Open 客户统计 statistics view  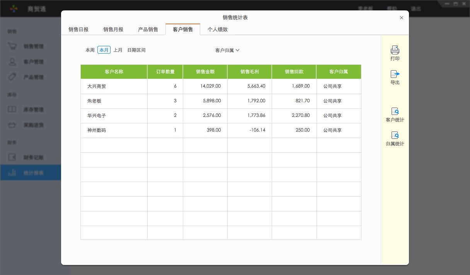click(x=395, y=115)
